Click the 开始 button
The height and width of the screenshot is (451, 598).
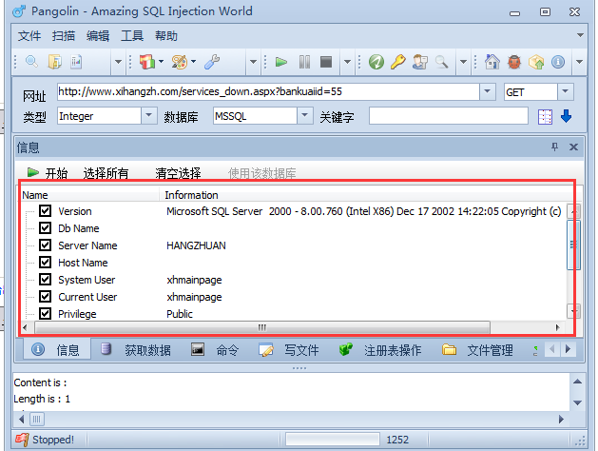pyautogui.click(x=48, y=173)
